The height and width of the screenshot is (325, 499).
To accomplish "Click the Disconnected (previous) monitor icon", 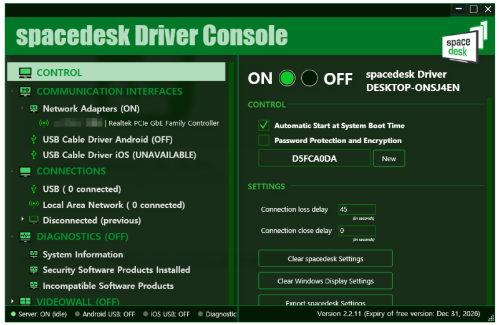I will (x=34, y=220).
